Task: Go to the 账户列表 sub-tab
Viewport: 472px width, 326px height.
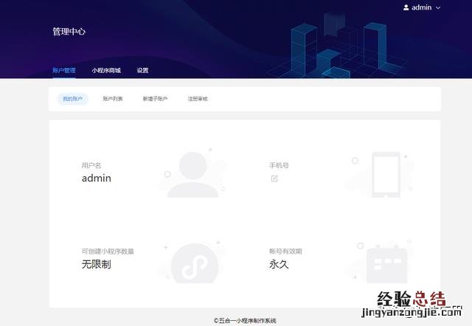Action: pos(113,99)
